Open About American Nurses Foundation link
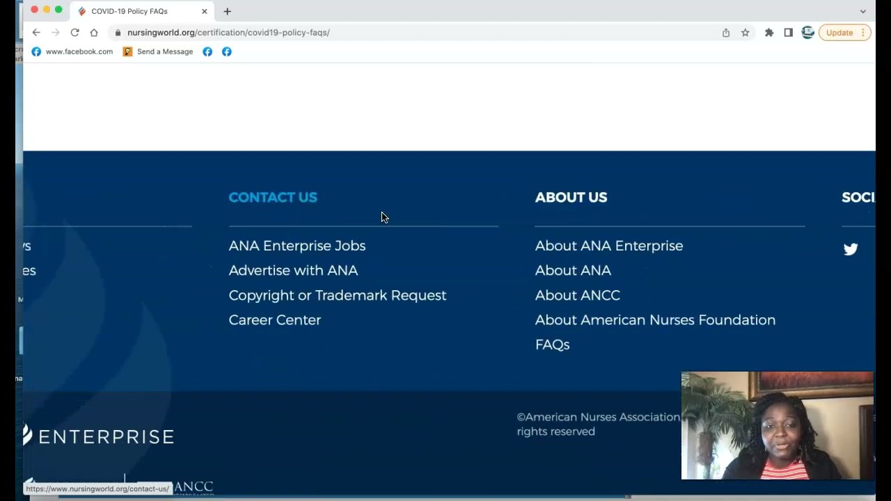Screen dimensions: 891x501 (655, 320)
